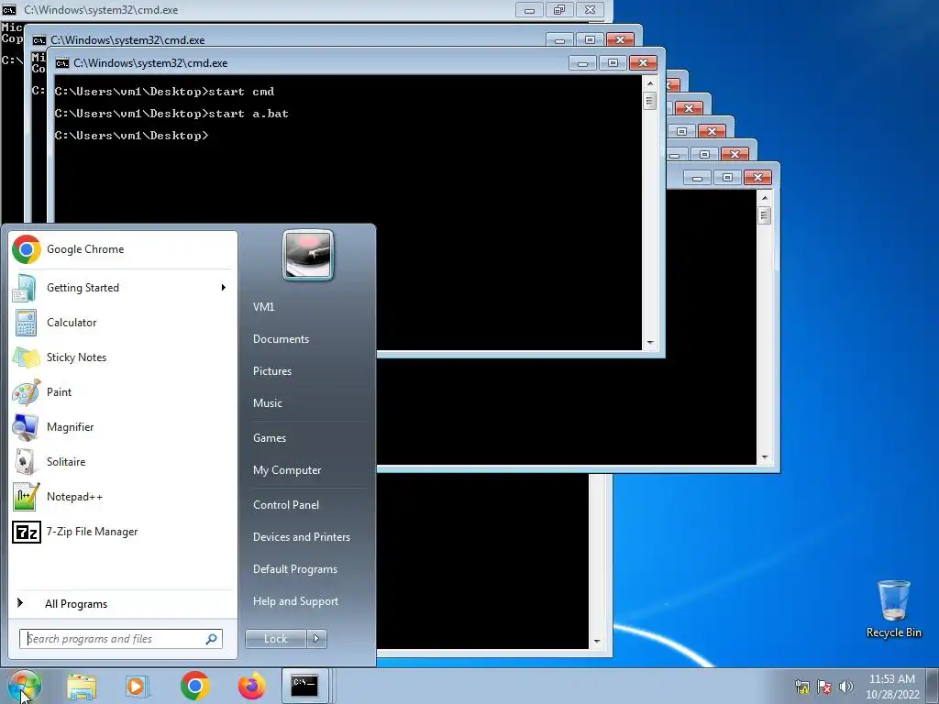Screen dimensions: 939x704
Task: Open Windows Media Player from taskbar
Action: click(x=137, y=687)
